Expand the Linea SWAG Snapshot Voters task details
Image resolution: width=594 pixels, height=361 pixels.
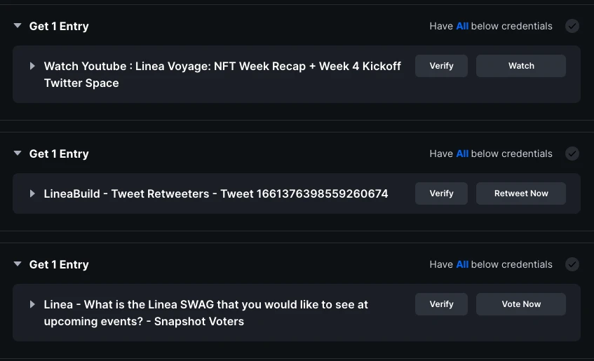tap(32, 304)
